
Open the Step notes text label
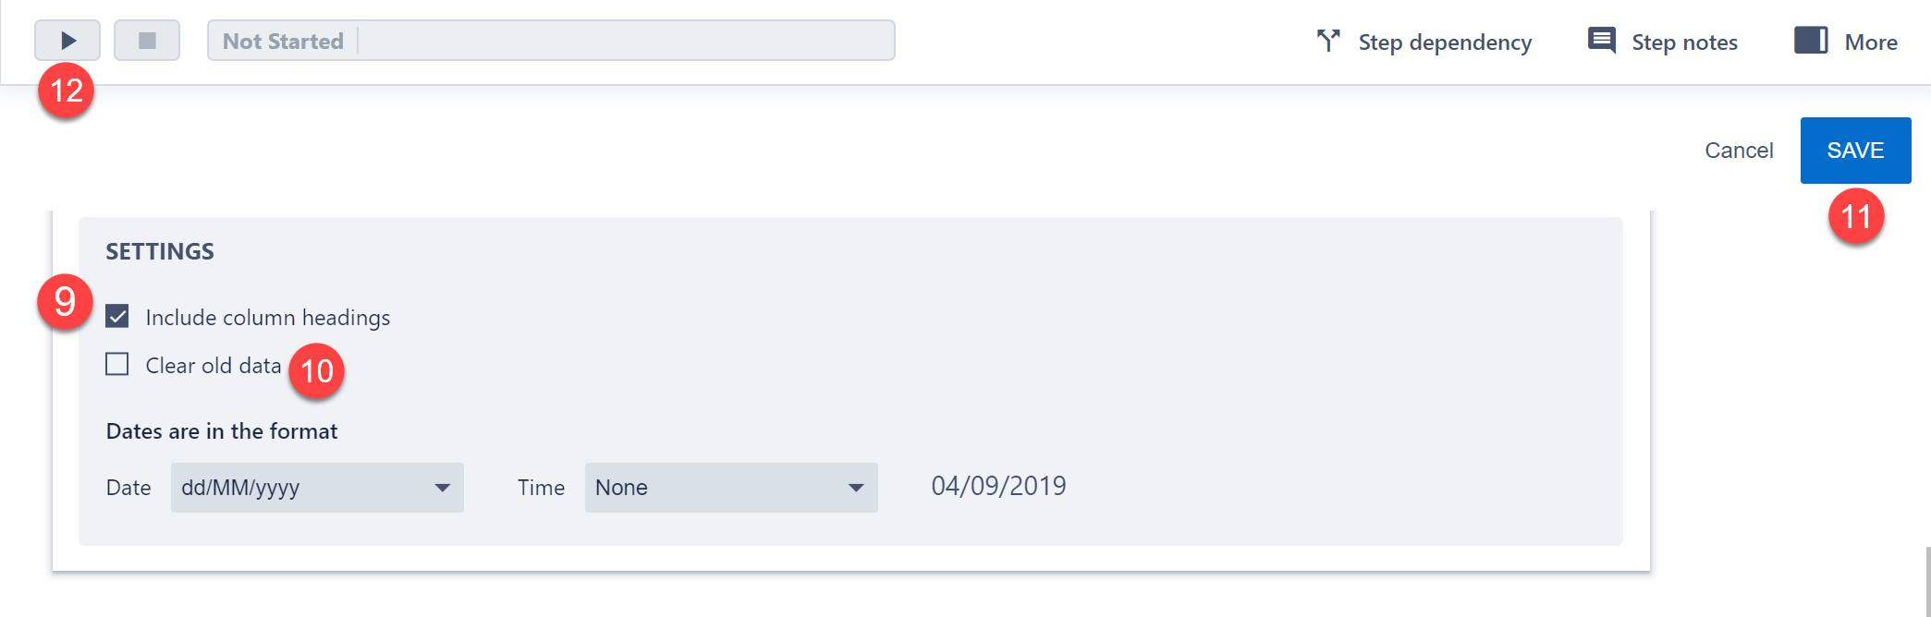point(1684,42)
